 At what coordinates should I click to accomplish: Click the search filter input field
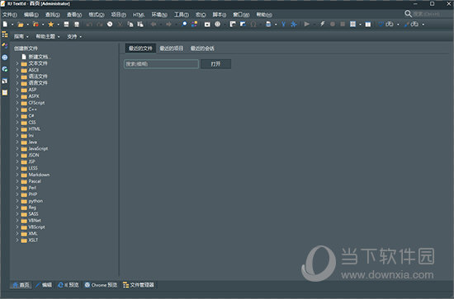click(x=161, y=64)
